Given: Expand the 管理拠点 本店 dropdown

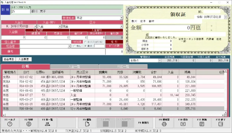Looking at the screenshot, I should pos(121,18).
